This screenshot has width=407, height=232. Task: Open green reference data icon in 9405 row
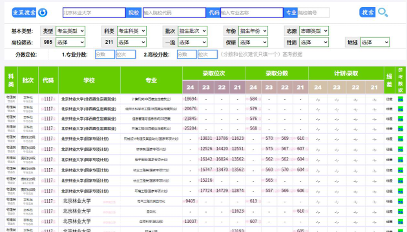tap(401, 201)
